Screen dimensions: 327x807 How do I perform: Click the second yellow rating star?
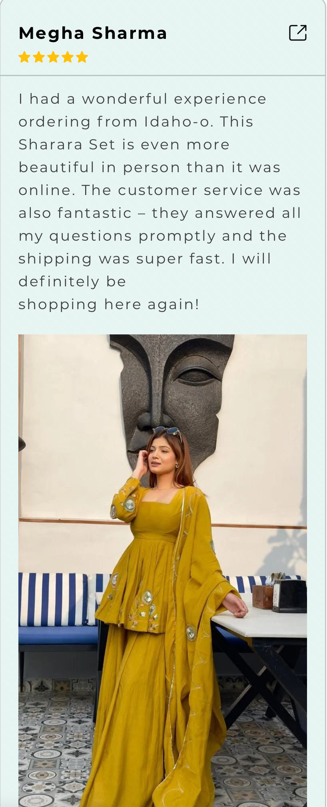click(39, 57)
